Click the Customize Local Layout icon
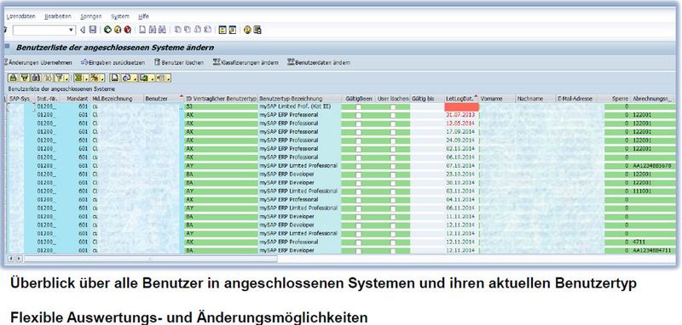 [257, 30]
